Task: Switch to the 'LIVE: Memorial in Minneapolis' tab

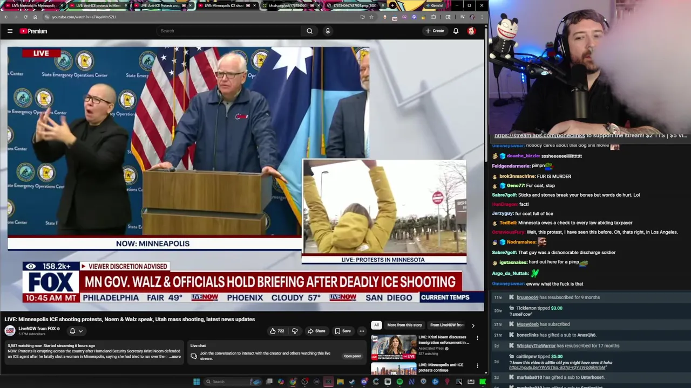Action: pos(35,5)
